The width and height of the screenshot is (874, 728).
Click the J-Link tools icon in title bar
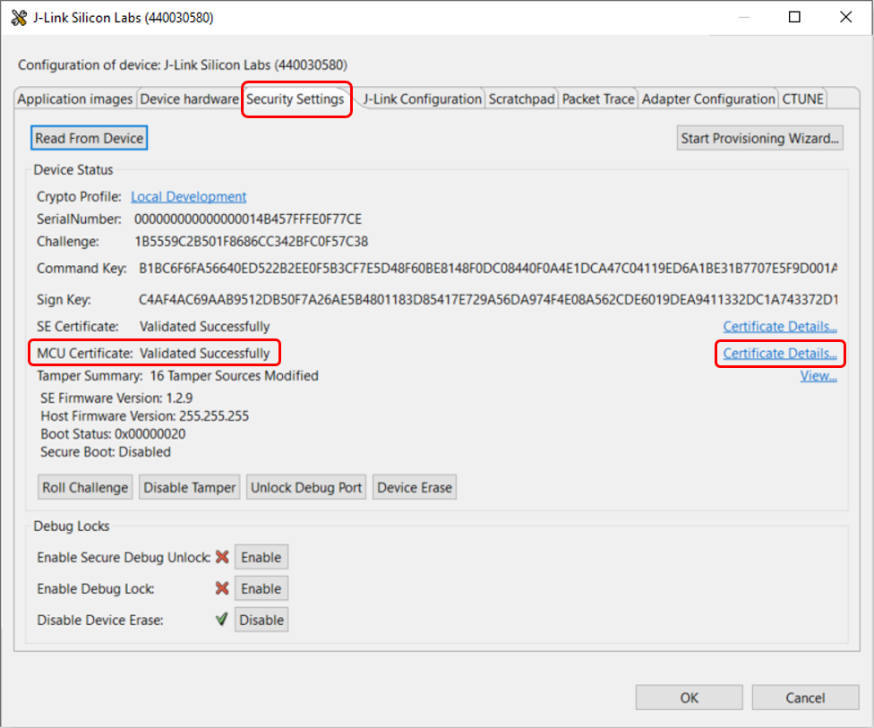(19, 18)
